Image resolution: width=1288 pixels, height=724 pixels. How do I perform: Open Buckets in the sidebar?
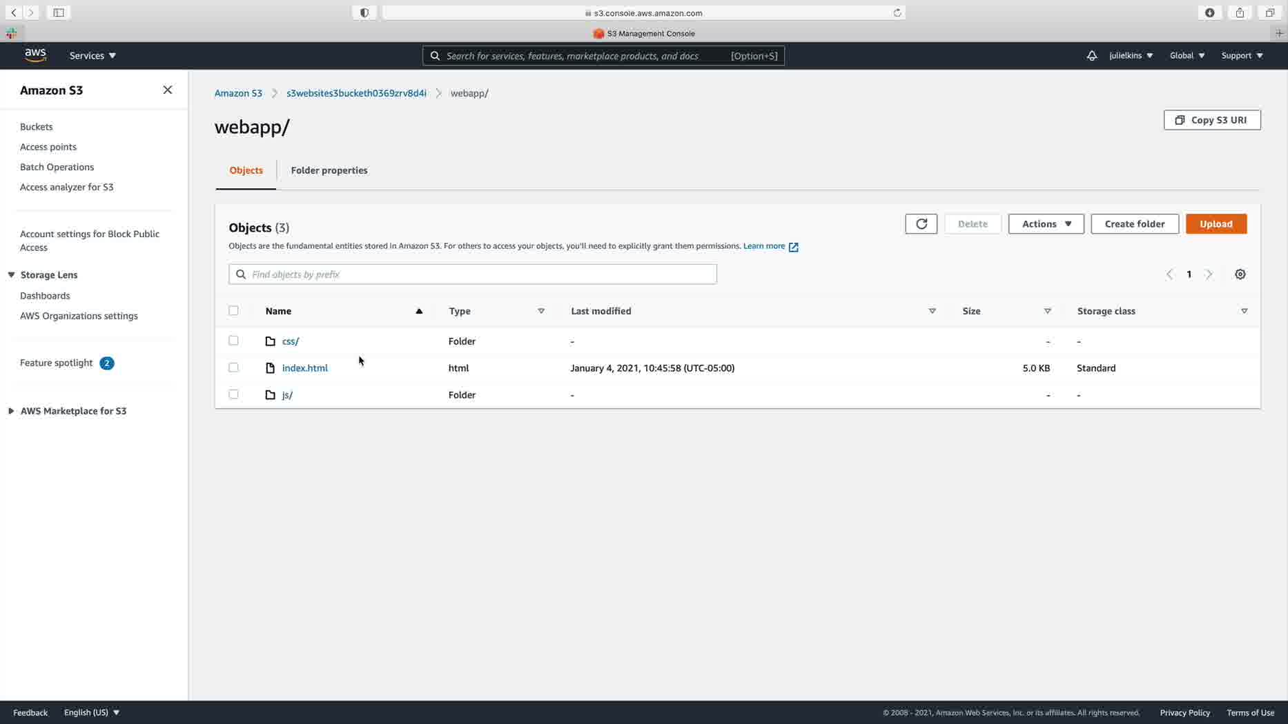(x=37, y=127)
